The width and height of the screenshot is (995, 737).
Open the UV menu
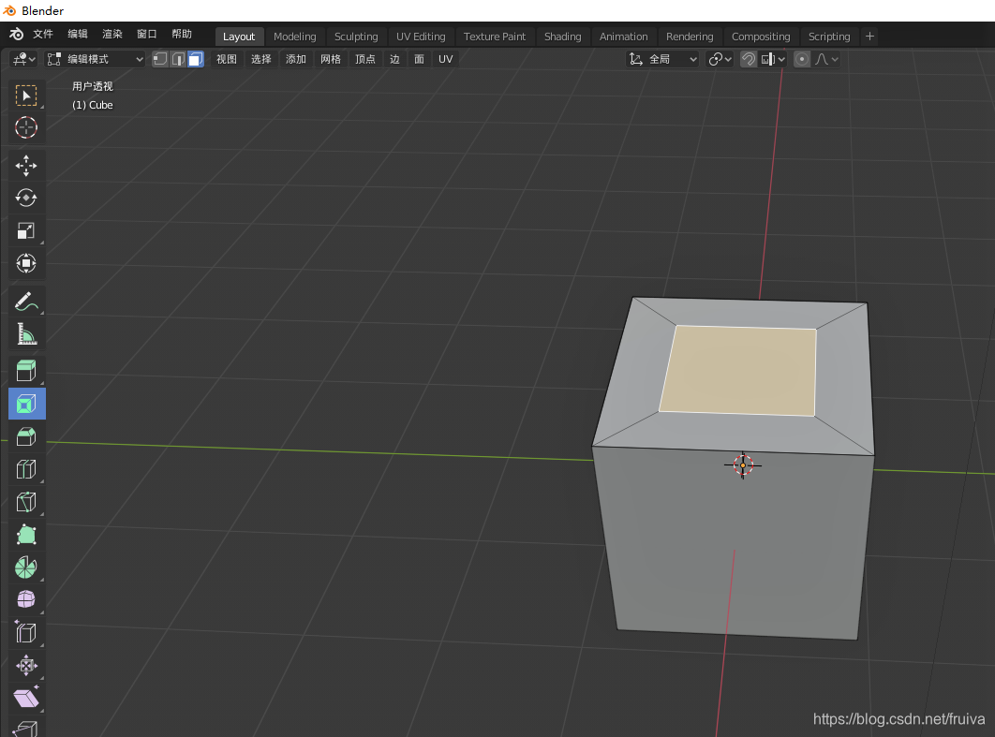pyautogui.click(x=445, y=59)
